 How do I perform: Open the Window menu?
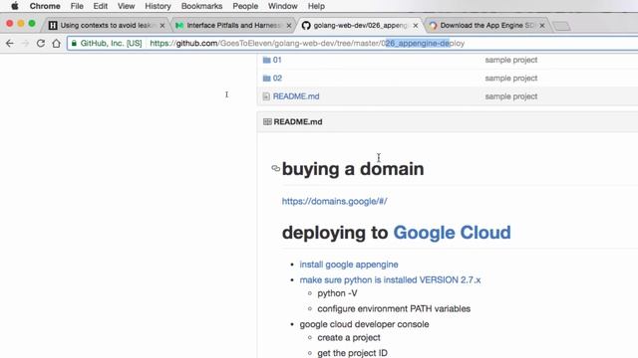[283, 6]
